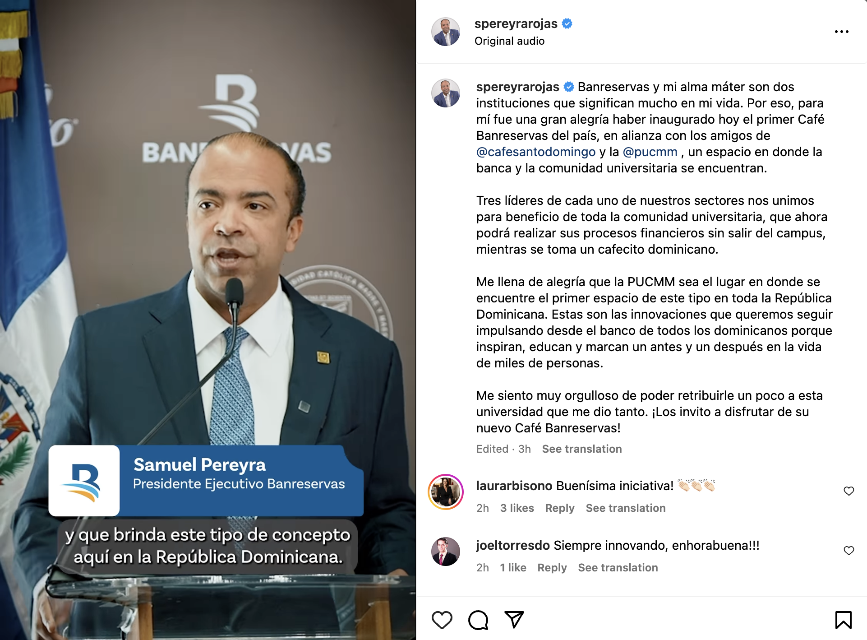View 3 likes on laurarbisono's comment

[517, 508]
